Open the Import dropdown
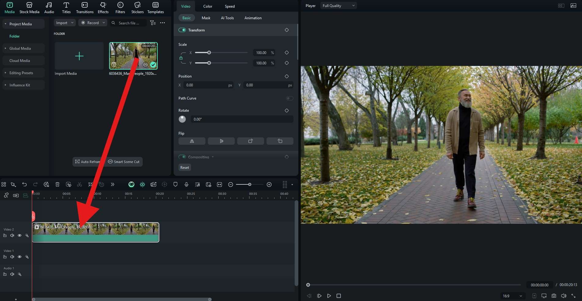 click(65, 23)
